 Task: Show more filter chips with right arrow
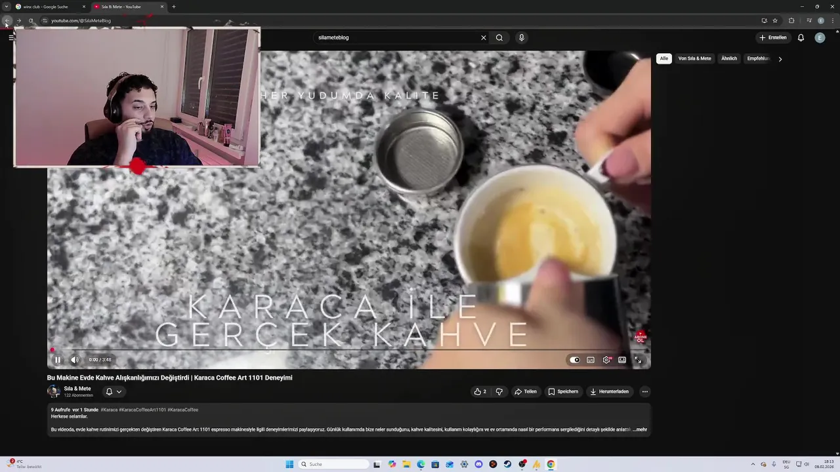[780, 59]
